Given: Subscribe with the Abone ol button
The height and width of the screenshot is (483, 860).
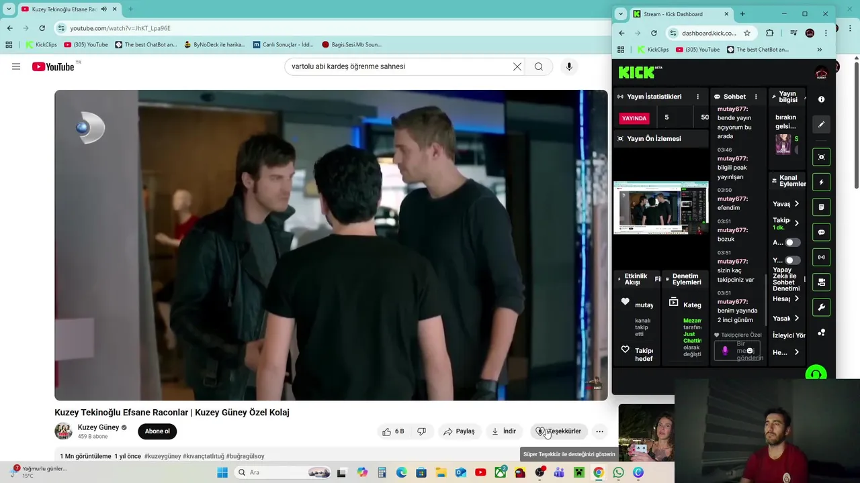Looking at the screenshot, I should pyautogui.click(x=157, y=431).
